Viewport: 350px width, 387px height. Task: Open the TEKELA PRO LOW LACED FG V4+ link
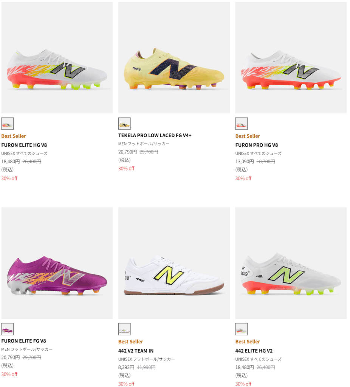pyautogui.click(x=155, y=135)
